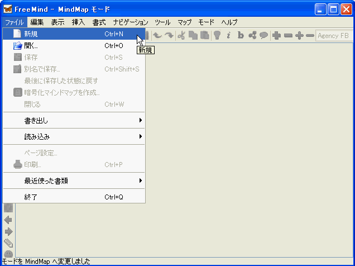Click the 保存 menu entry
Screen dimensions: 355x266
click(74, 58)
